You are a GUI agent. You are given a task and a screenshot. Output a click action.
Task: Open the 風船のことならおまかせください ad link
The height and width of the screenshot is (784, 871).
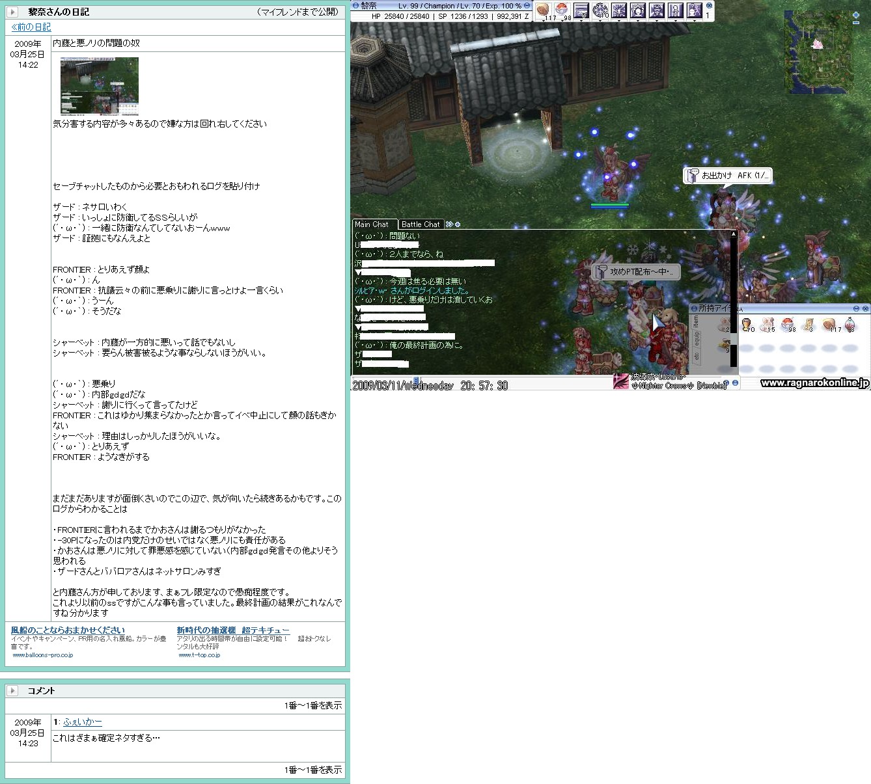coord(68,630)
